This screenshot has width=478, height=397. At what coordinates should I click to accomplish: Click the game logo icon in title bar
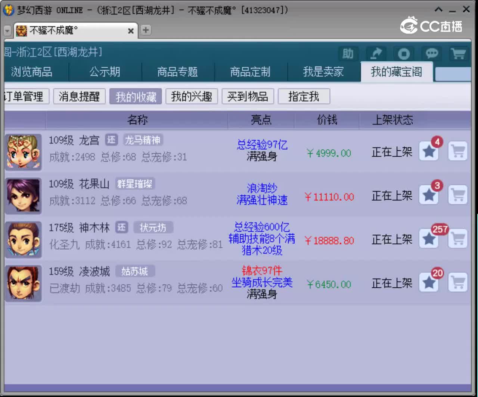point(8,10)
